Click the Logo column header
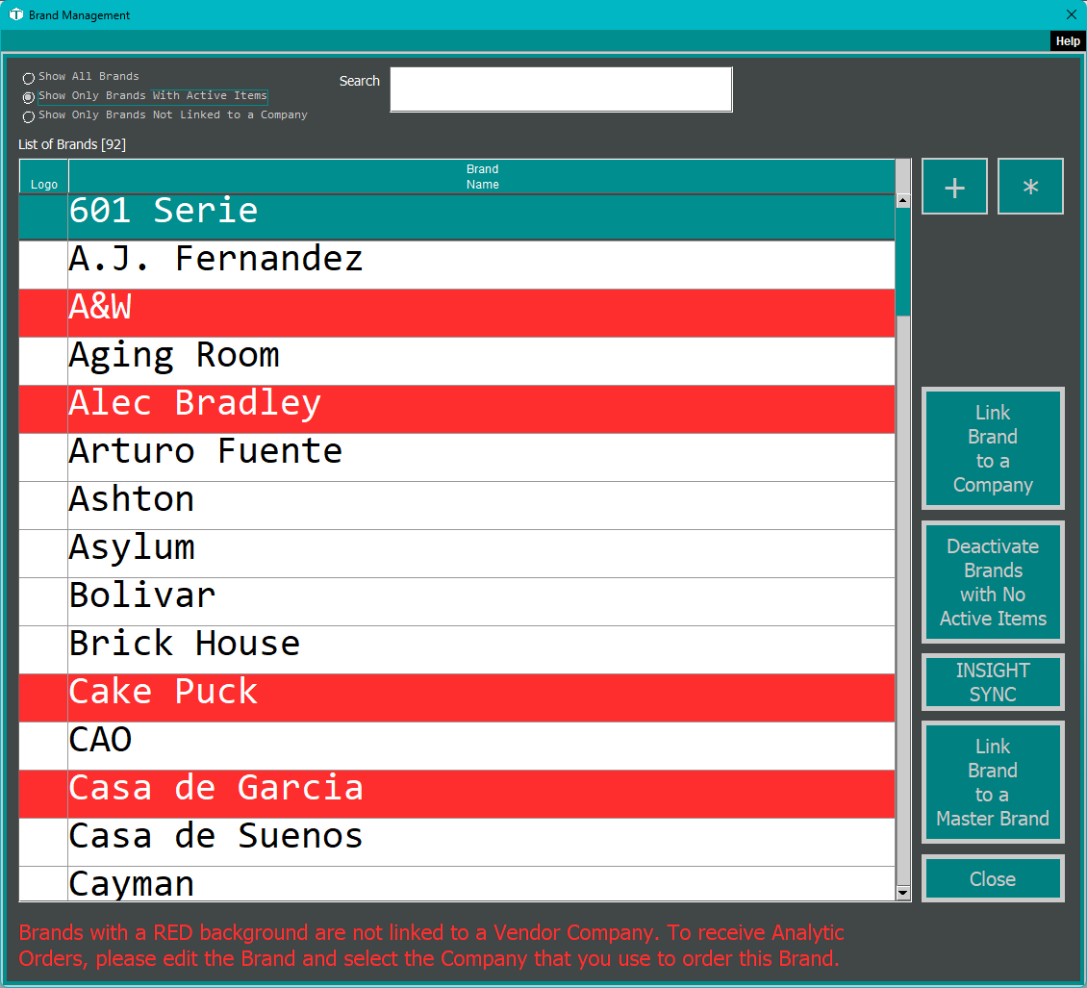This screenshot has width=1087, height=988. pyautogui.click(x=43, y=177)
